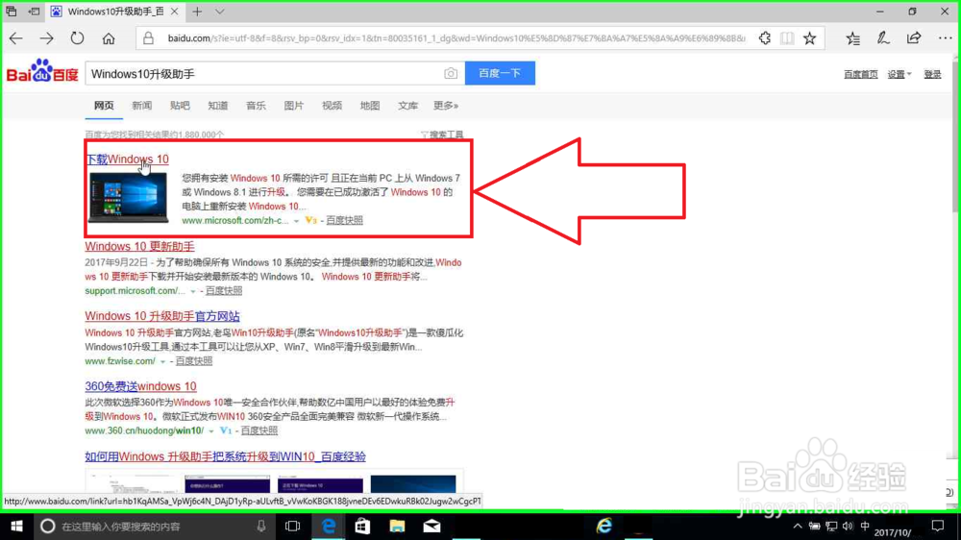Screen dimensions: 961x540
Task: Open Internet Explorer from taskbar
Action: 604,526
